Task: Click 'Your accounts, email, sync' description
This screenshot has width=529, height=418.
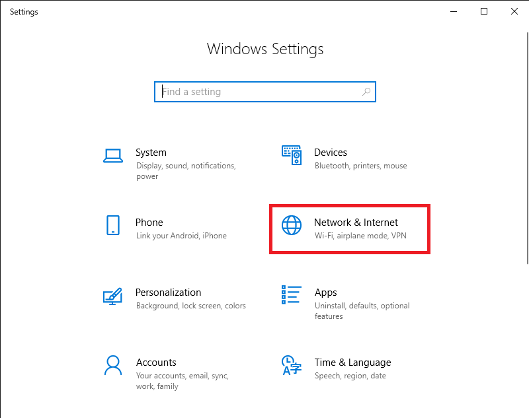Action: coord(183,381)
